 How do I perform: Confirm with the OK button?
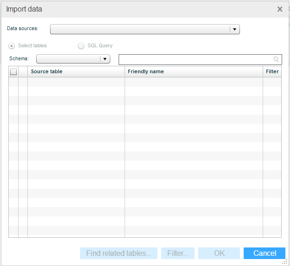point(219,253)
